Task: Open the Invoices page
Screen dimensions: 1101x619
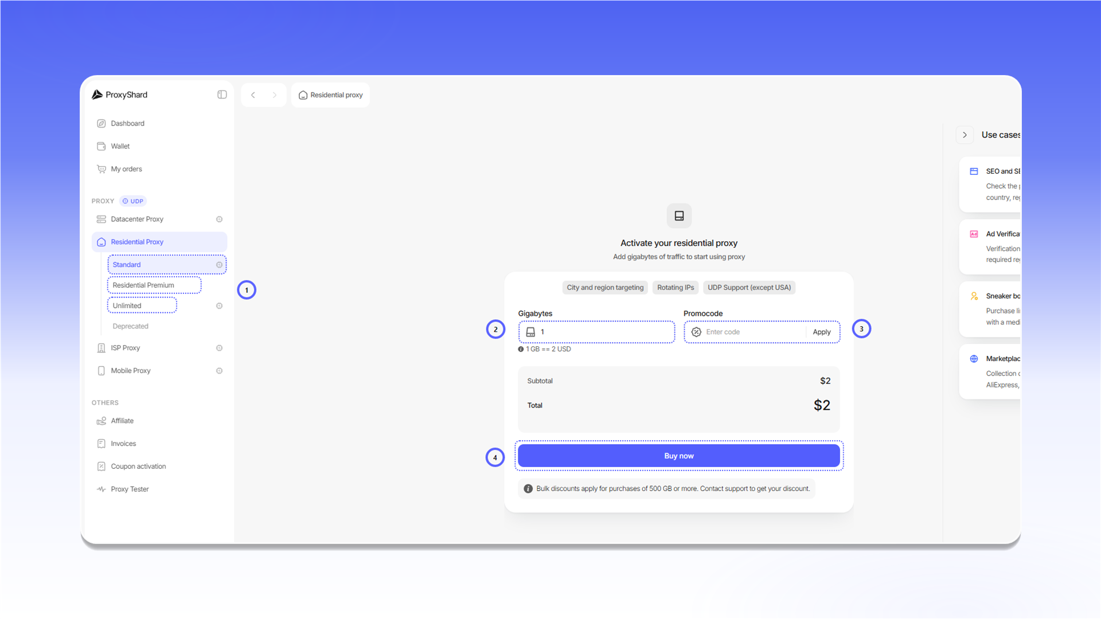Action: point(159,444)
